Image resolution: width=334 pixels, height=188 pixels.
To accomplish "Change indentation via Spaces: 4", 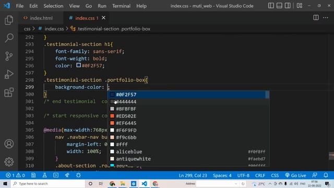I will 222,175.
